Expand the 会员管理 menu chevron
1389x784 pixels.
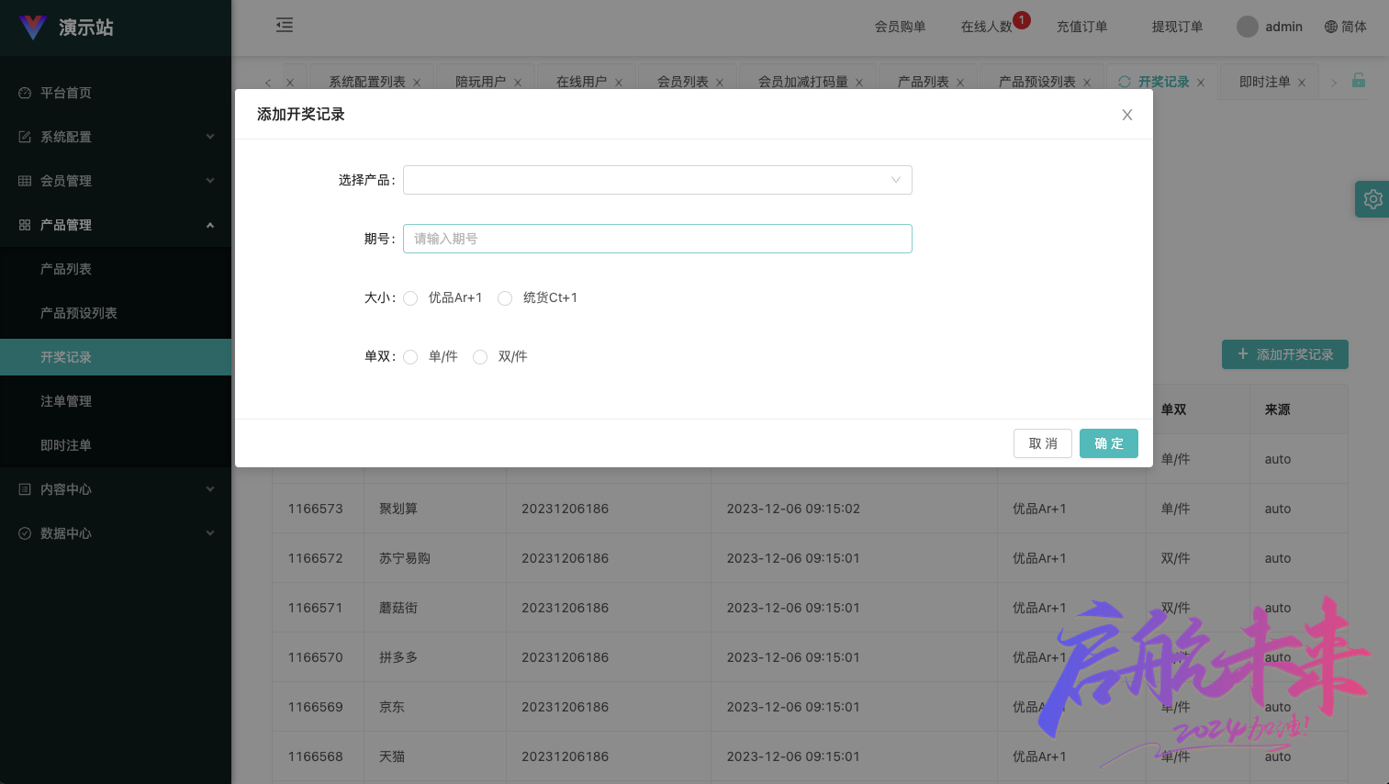coord(210,181)
